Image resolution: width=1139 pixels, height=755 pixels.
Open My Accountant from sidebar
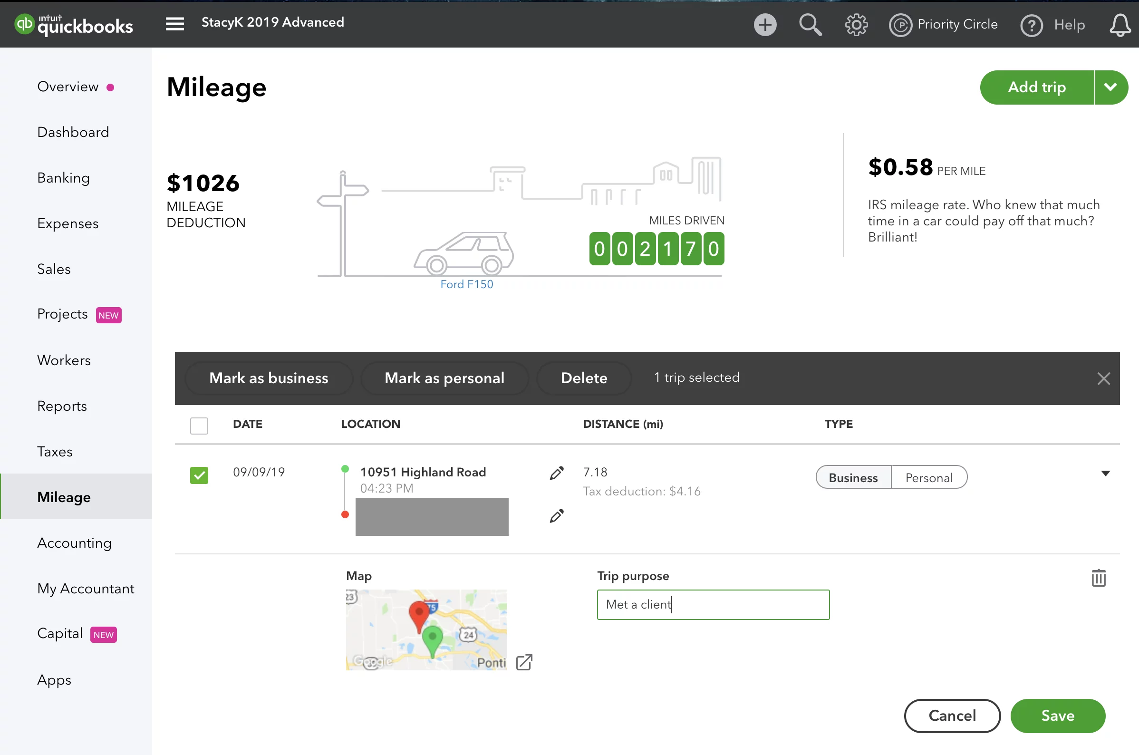click(86, 589)
